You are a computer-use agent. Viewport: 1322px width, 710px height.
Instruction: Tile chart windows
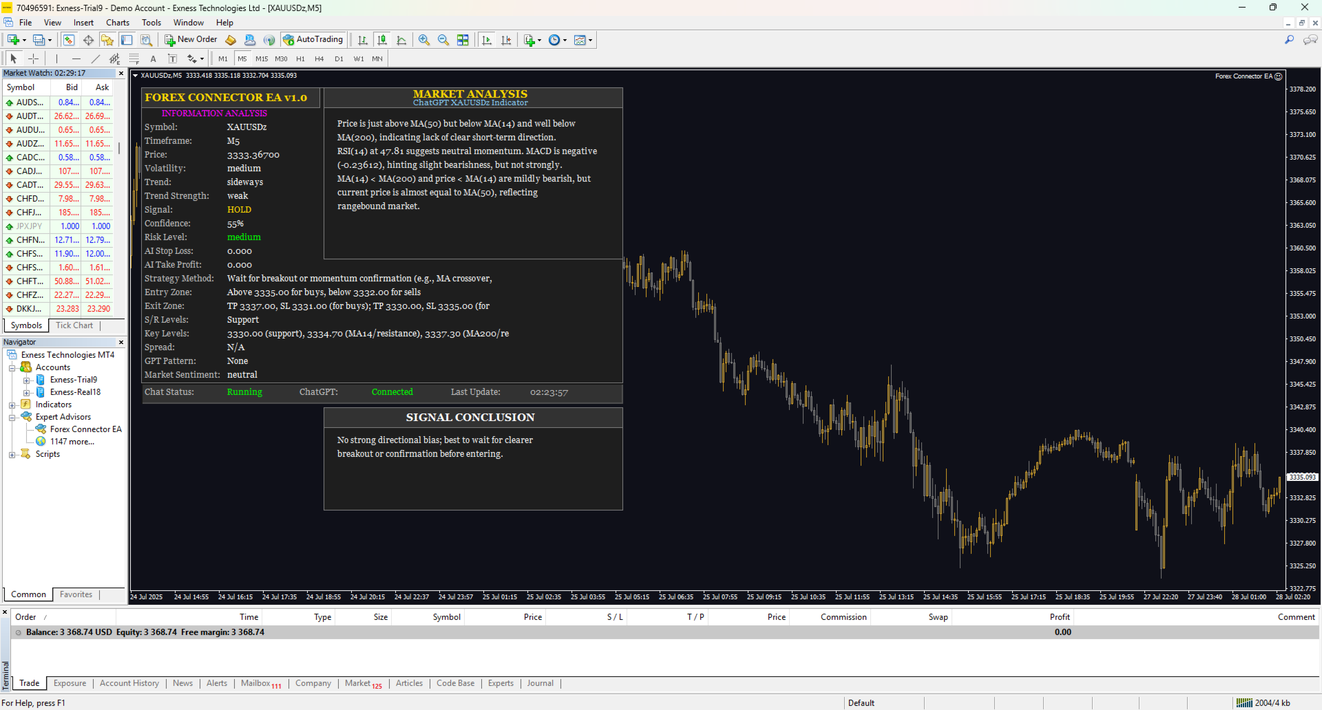(x=463, y=40)
